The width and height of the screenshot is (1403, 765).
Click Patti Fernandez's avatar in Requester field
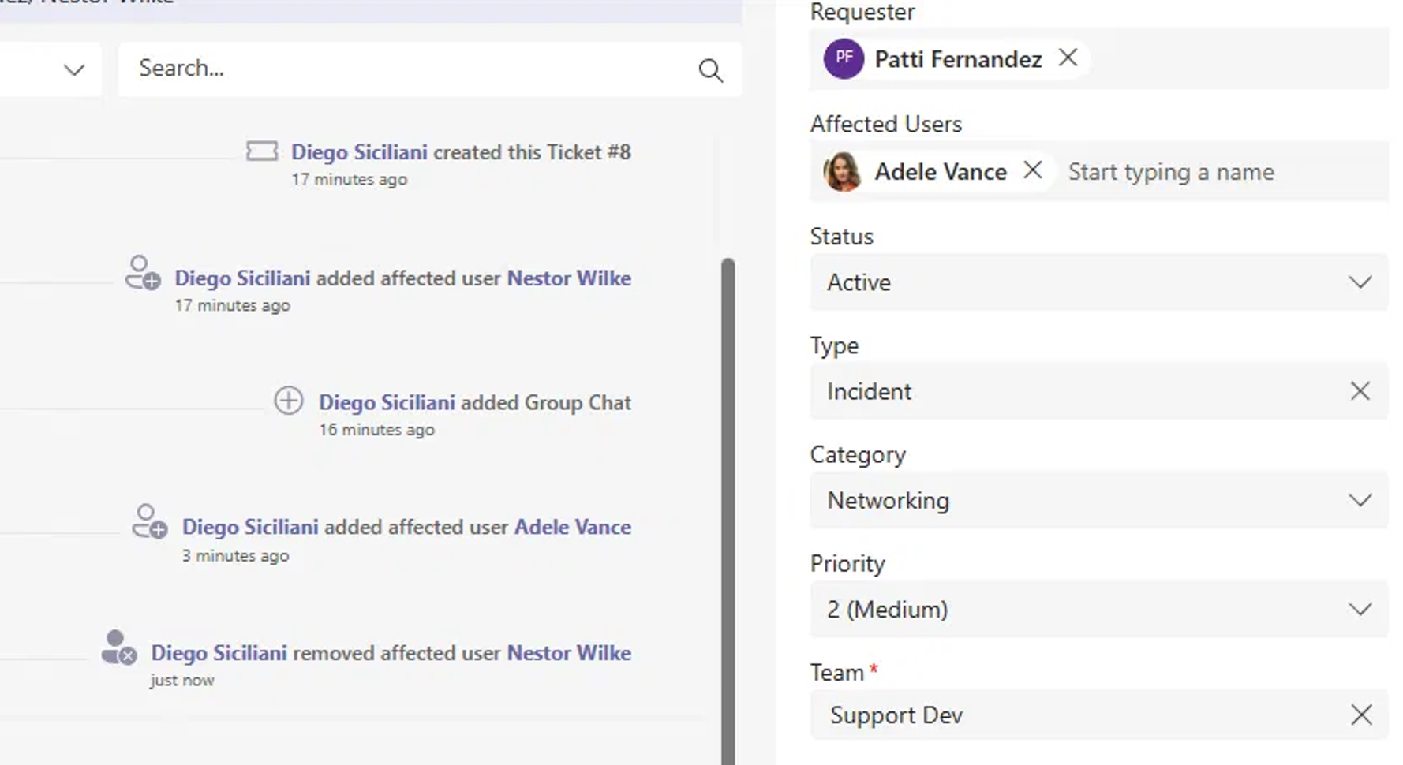coord(843,58)
